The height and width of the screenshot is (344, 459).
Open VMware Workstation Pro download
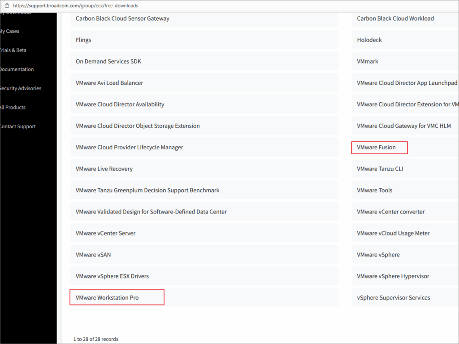tap(107, 298)
